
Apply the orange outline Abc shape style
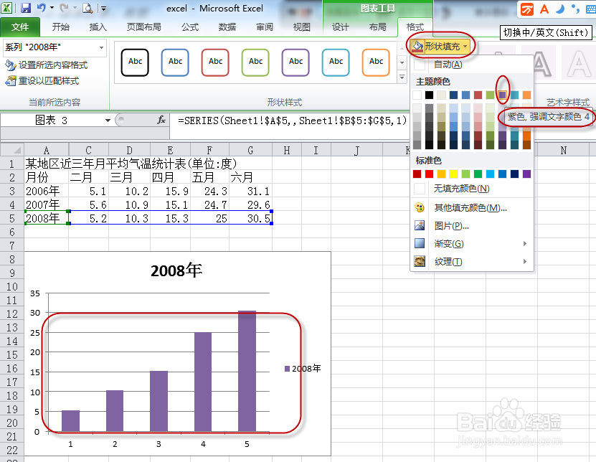point(376,62)
